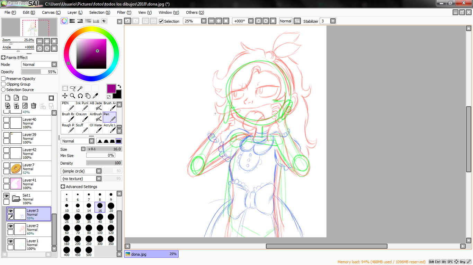Hide Layer1 using its eye icon

pos(11,241)
